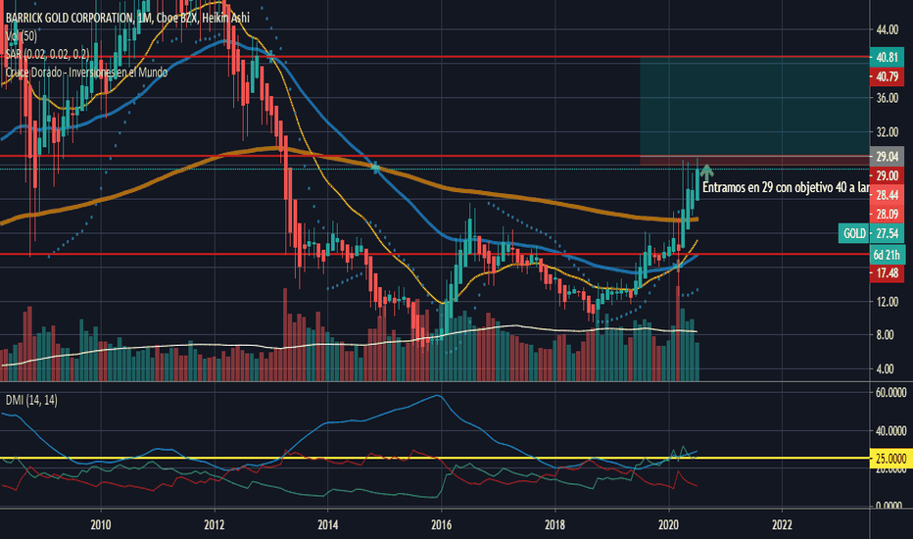913x539 pixels.
Task: Click the 44.00 price scale label
Action: tap(887, 29)
